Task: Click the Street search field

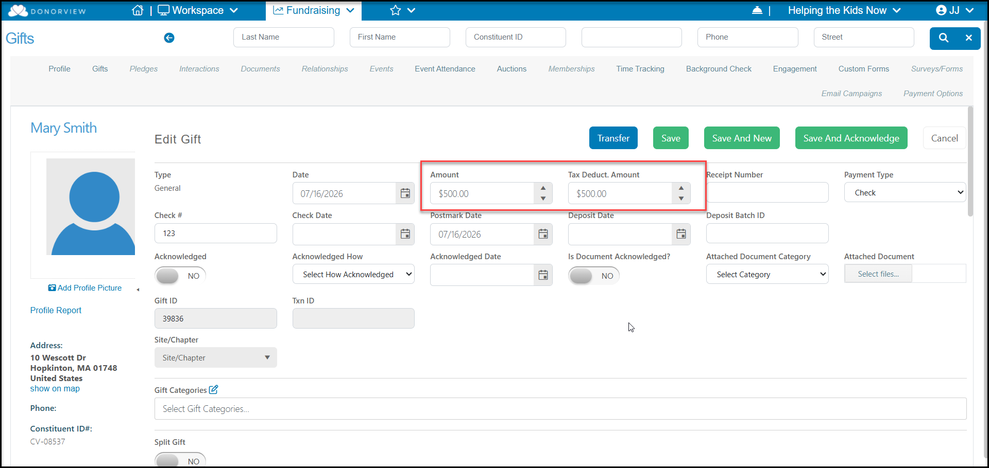Action: pyautogui.click(x=864, y=37)
